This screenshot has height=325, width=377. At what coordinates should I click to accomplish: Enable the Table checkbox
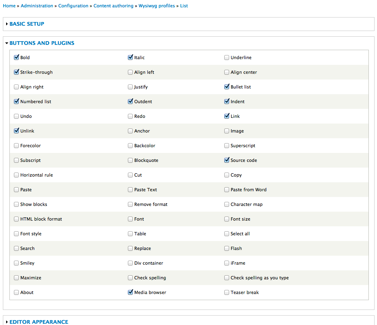[130, 234]
